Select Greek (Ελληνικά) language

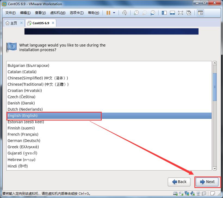tap(109, 147)
